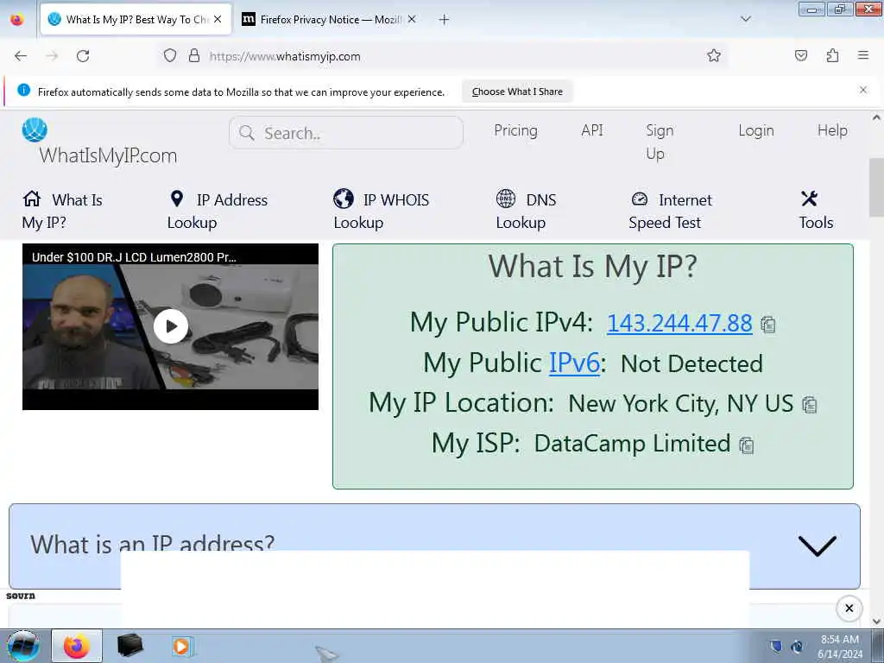The image size is (884, 663).
Task: Open Tools via the wrench icon
Action: tap(809, 199)
